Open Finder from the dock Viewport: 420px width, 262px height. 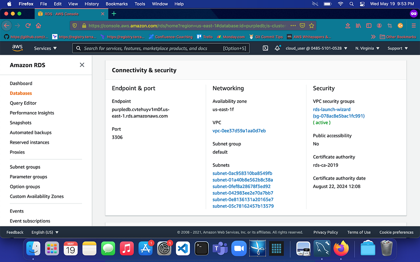[33, 248]
